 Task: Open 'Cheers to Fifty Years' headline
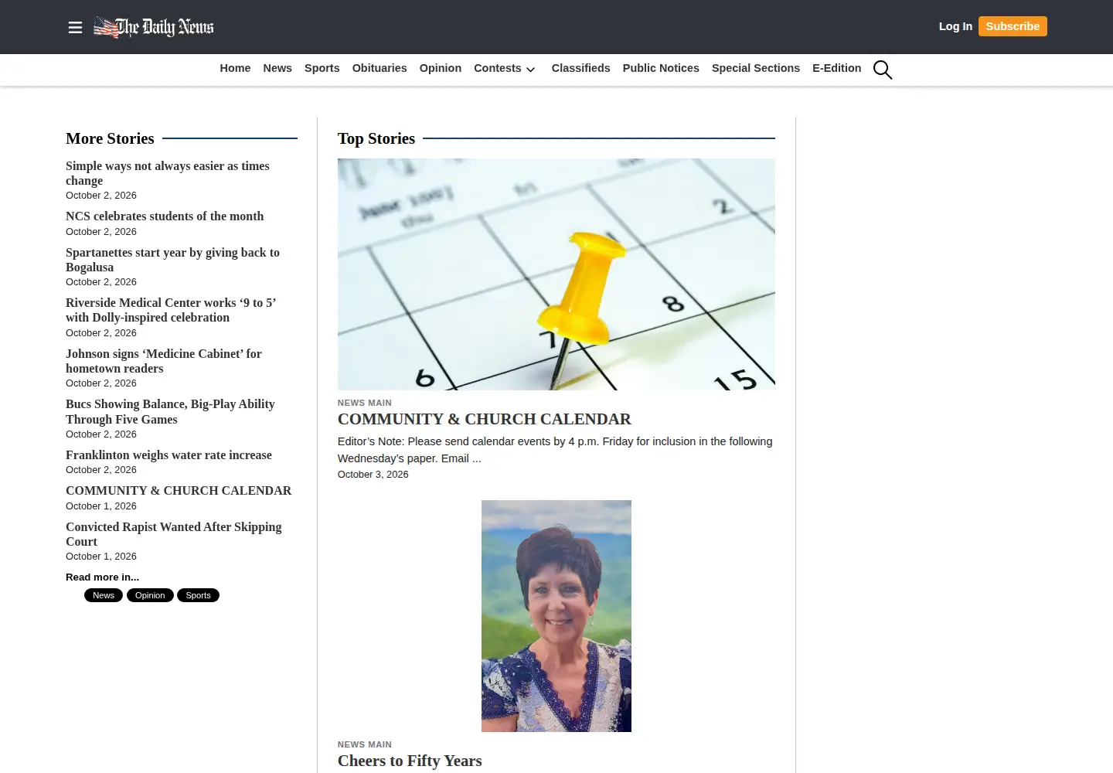click(x=410, y=761)
